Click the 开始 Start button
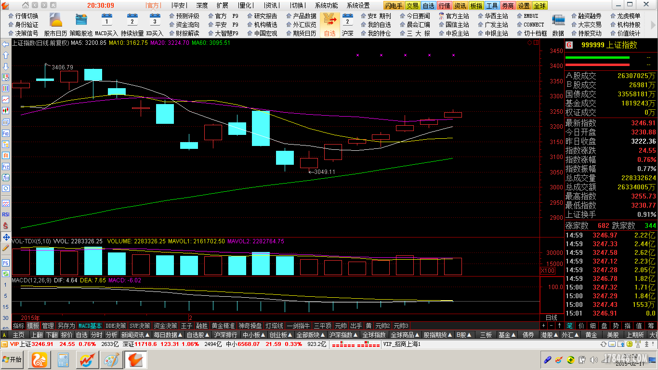This screenshot has width=658, height=370. (13, 359)
